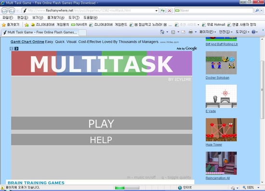Click the Reincarnation All thumbnail image

coord(221,163)
